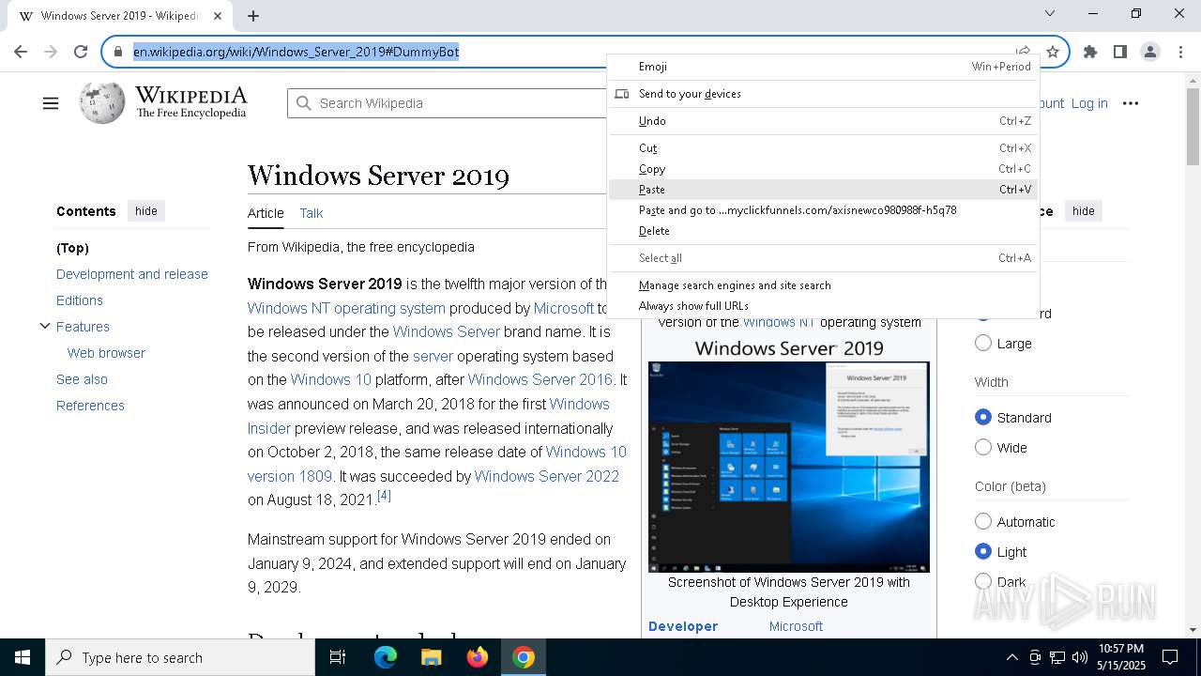Choose Send to your devices
This screenshot has height=676, width=1201.
click(x=823, y=94)
